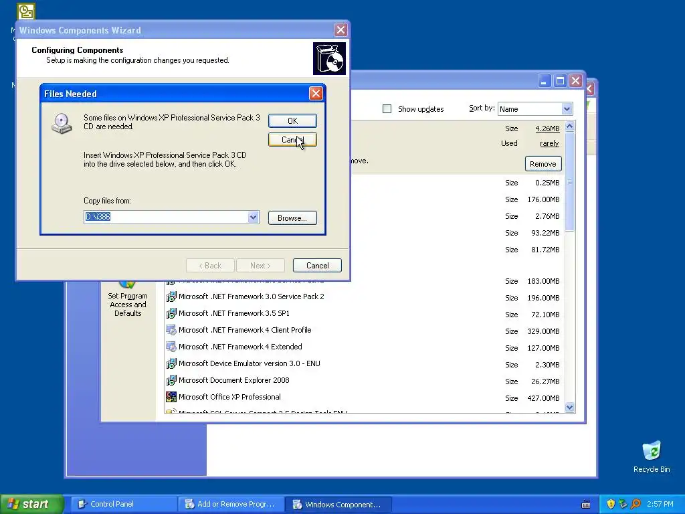Click the Windows Security shield tray icon
Viewport: 685px width, 514px height.
coord(611,504)
